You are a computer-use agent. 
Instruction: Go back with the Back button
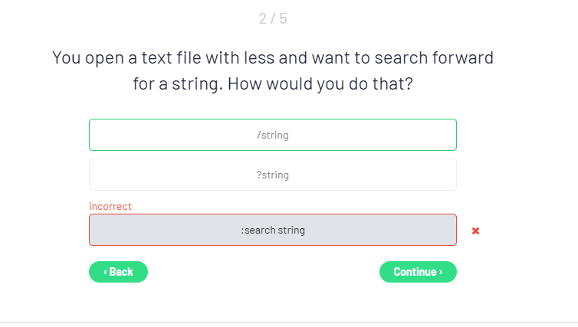tap(118, 272)
